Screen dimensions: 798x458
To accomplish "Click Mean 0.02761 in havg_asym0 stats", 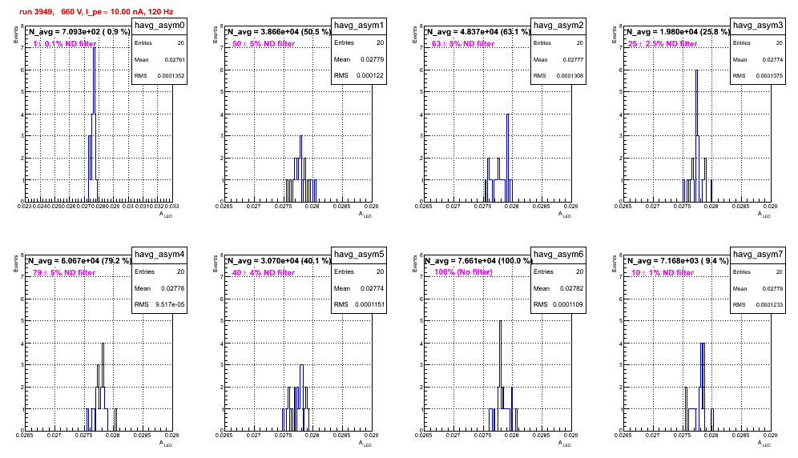I will [x=159, y=59].
